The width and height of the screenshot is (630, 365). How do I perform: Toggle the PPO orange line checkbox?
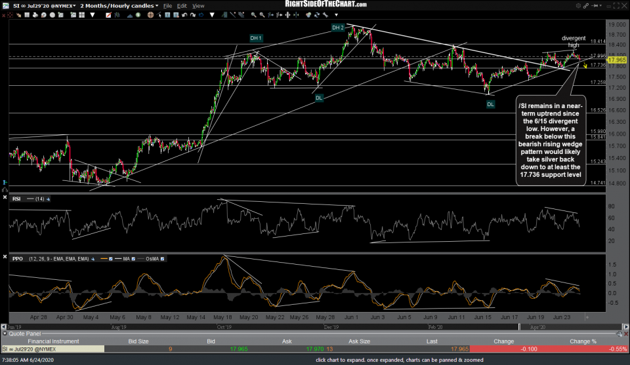click(x=109, y=259)
